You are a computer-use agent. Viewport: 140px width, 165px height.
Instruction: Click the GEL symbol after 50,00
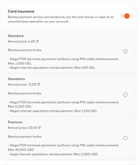[40, 128]
